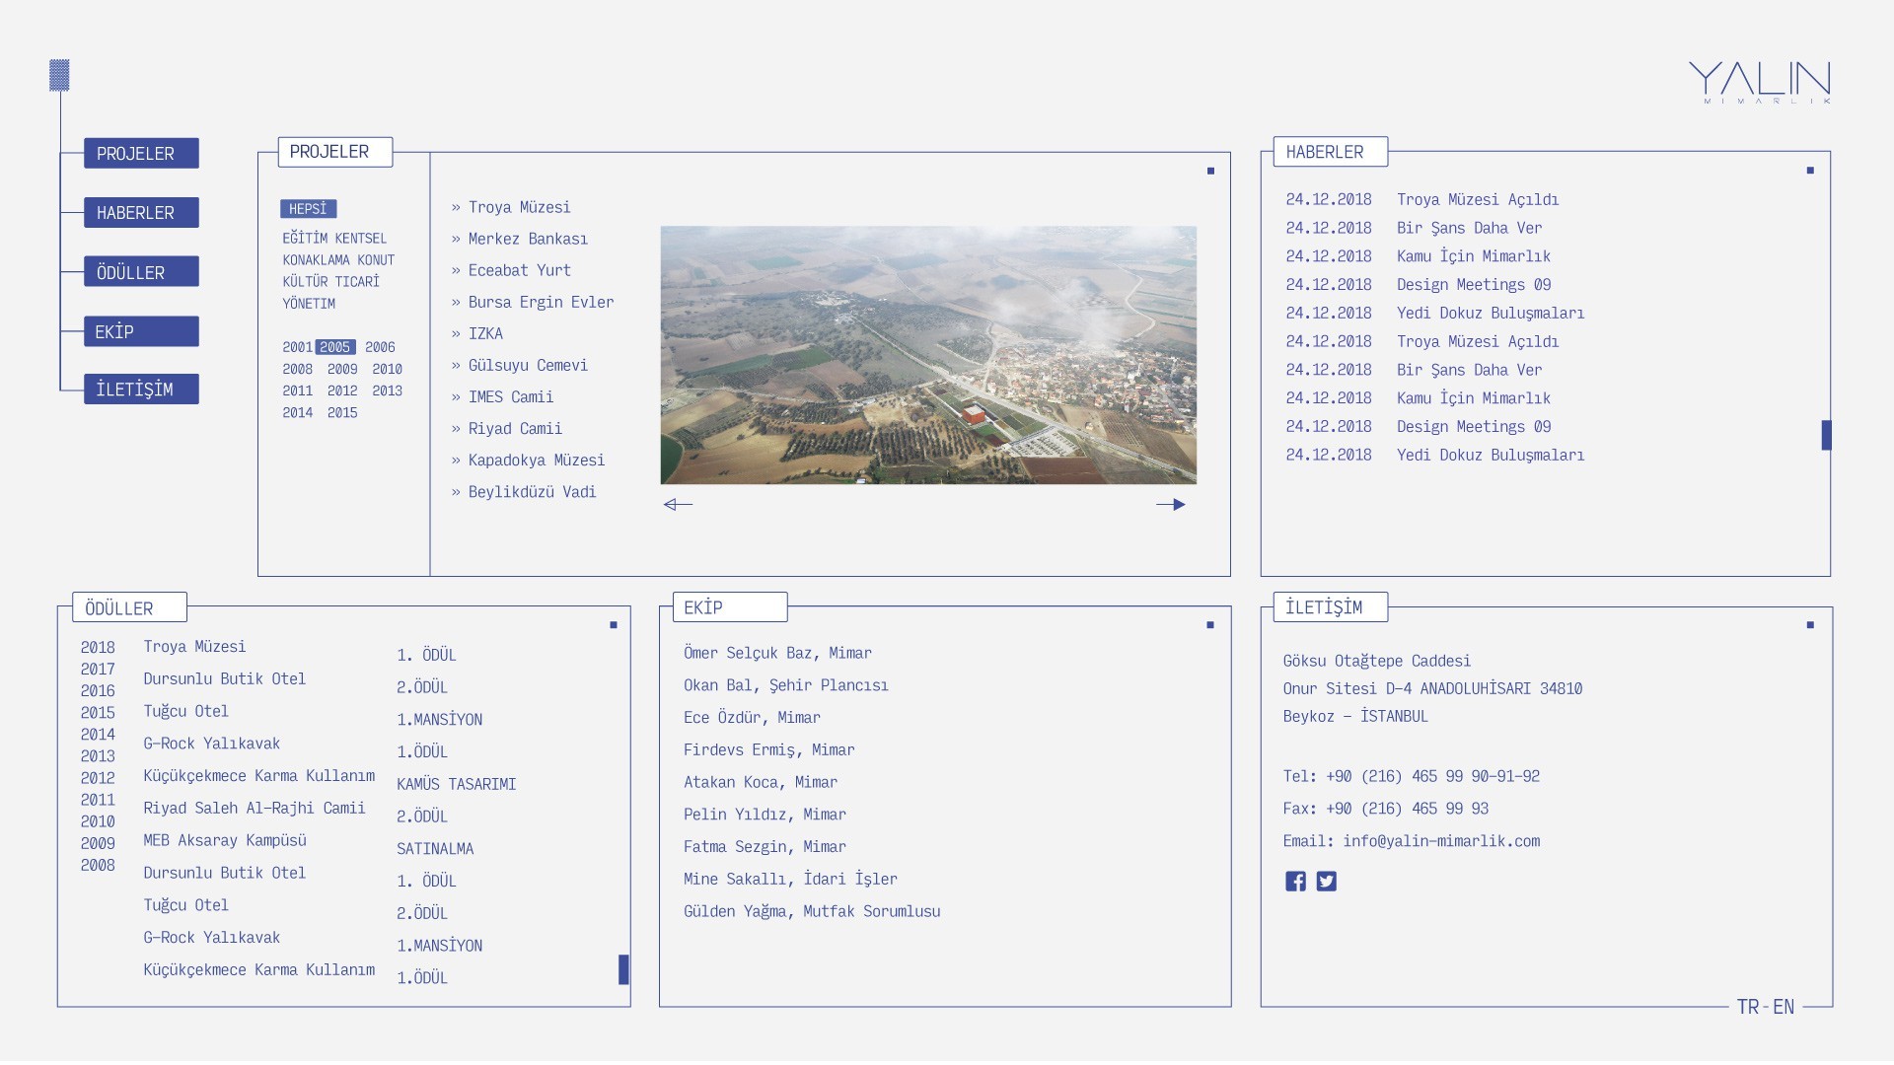This screenshot has height=1065, width=1894.
Task: Click the Twitter icon in İletişim panel
Action: pos(1327,882)
